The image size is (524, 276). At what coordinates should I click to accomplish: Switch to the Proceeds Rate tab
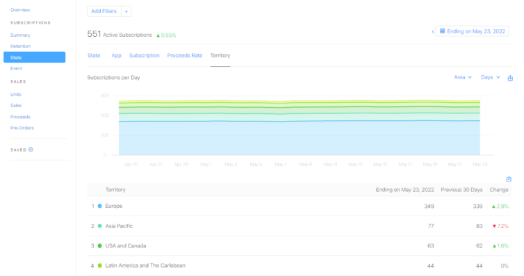(x=184, y=56)
